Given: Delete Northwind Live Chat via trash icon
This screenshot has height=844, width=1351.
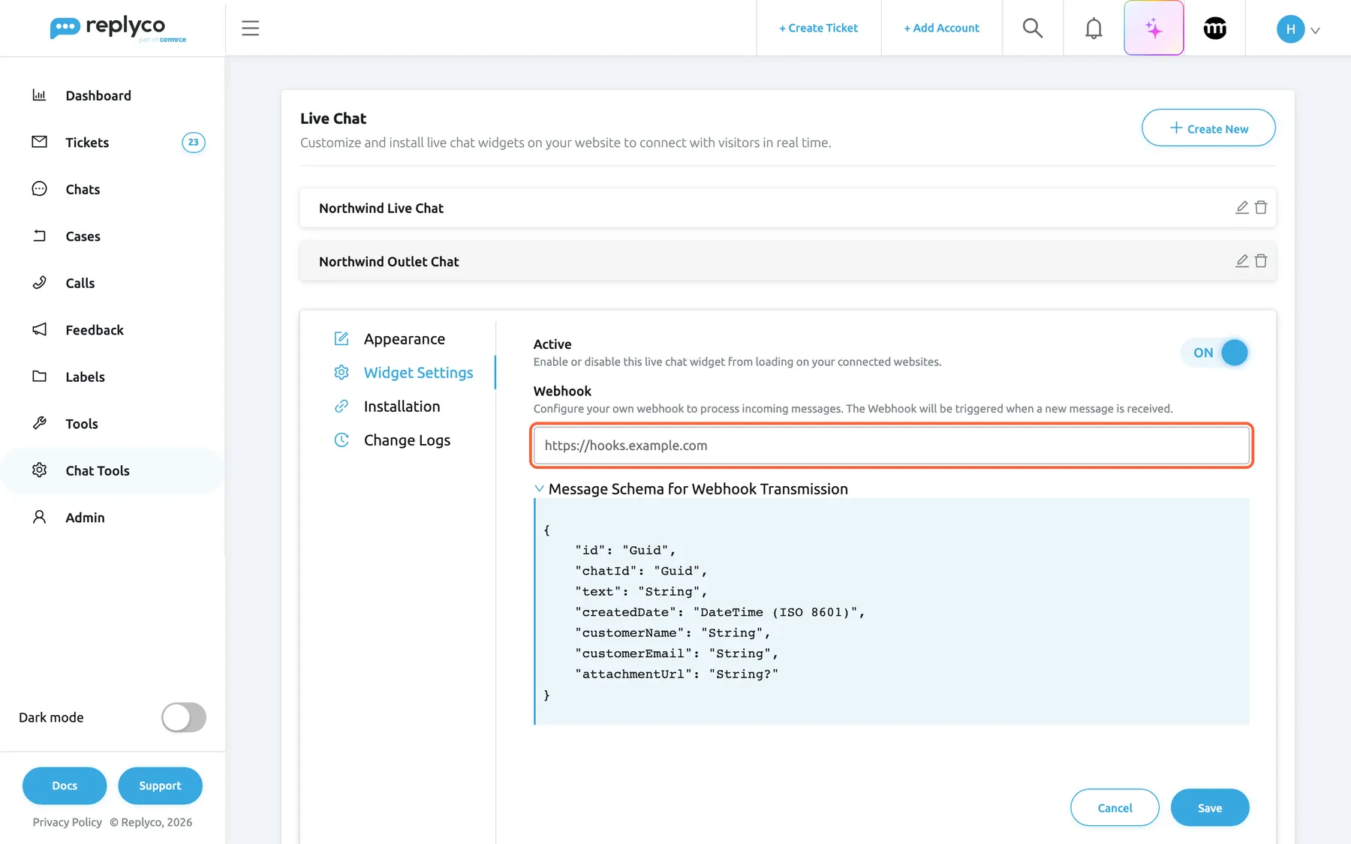Looking at the screenshot, I should (1261, 207).
